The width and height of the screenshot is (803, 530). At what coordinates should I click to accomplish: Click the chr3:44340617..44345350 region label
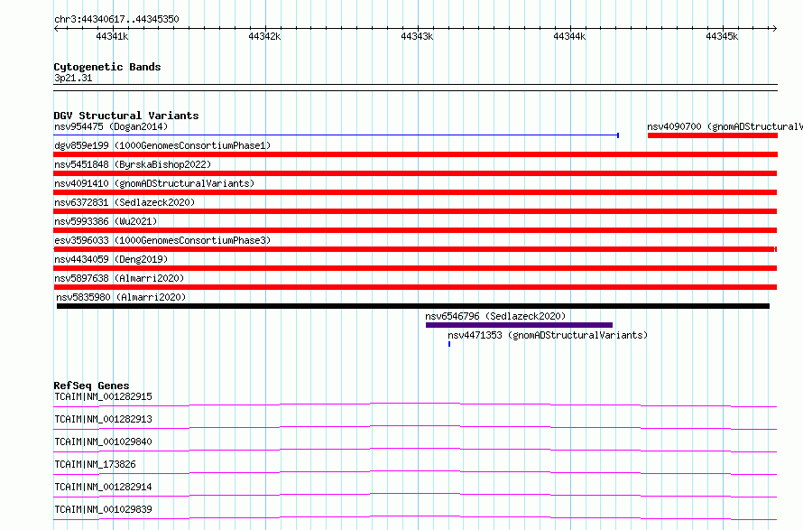click(116, 20)
